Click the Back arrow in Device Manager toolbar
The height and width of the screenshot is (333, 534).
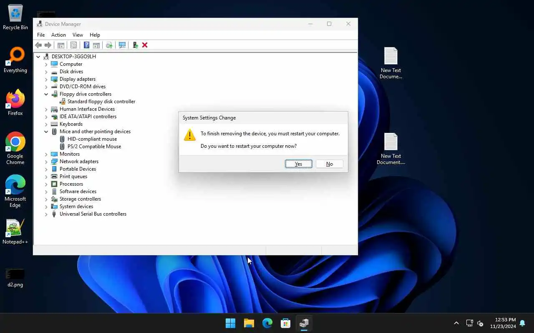[38, 45]
